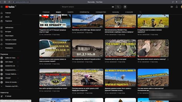
Task: Open the О КАНАЛЕ channel tab
Action: (x=129, y=12)
